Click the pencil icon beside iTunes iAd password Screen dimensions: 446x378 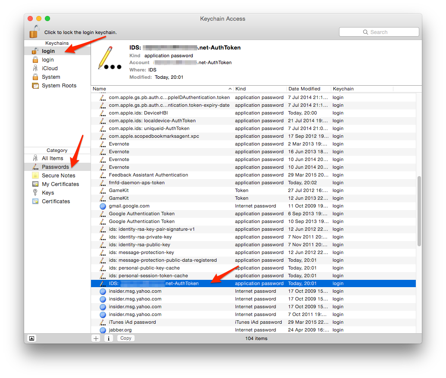tap(103, 322)
